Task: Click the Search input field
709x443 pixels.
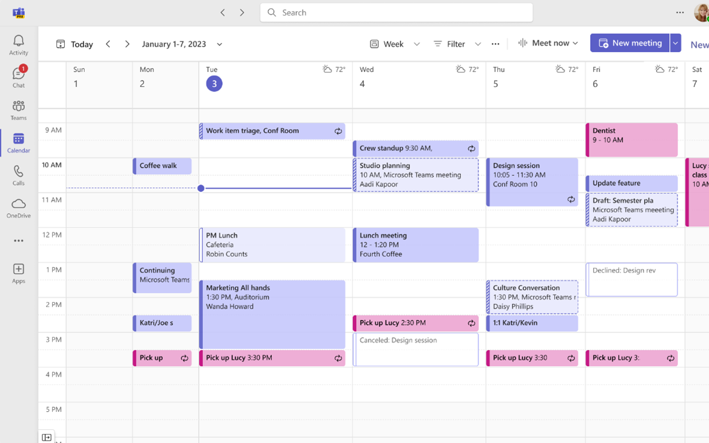Action: [397, 13]
